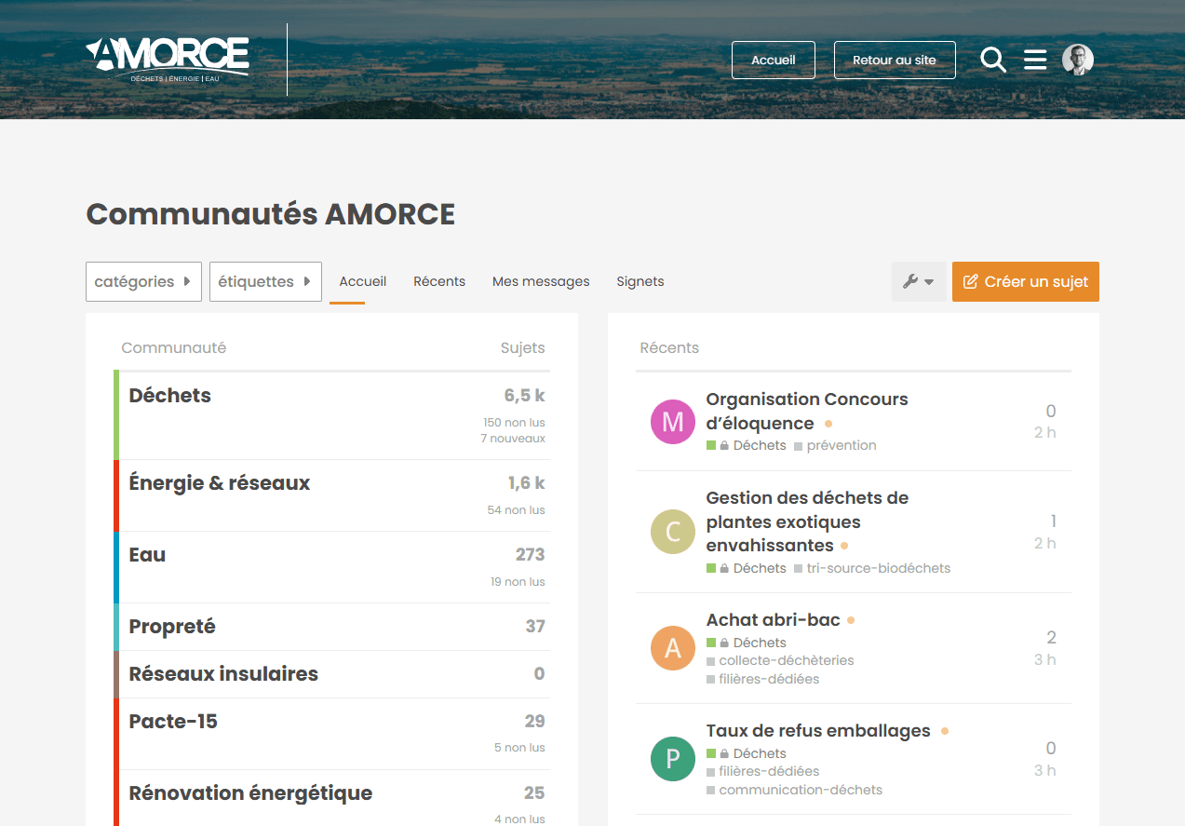Click 5 non lus for Pacte-15
1185x826 pixels.
pyautogui.click(x=519, y=748)
